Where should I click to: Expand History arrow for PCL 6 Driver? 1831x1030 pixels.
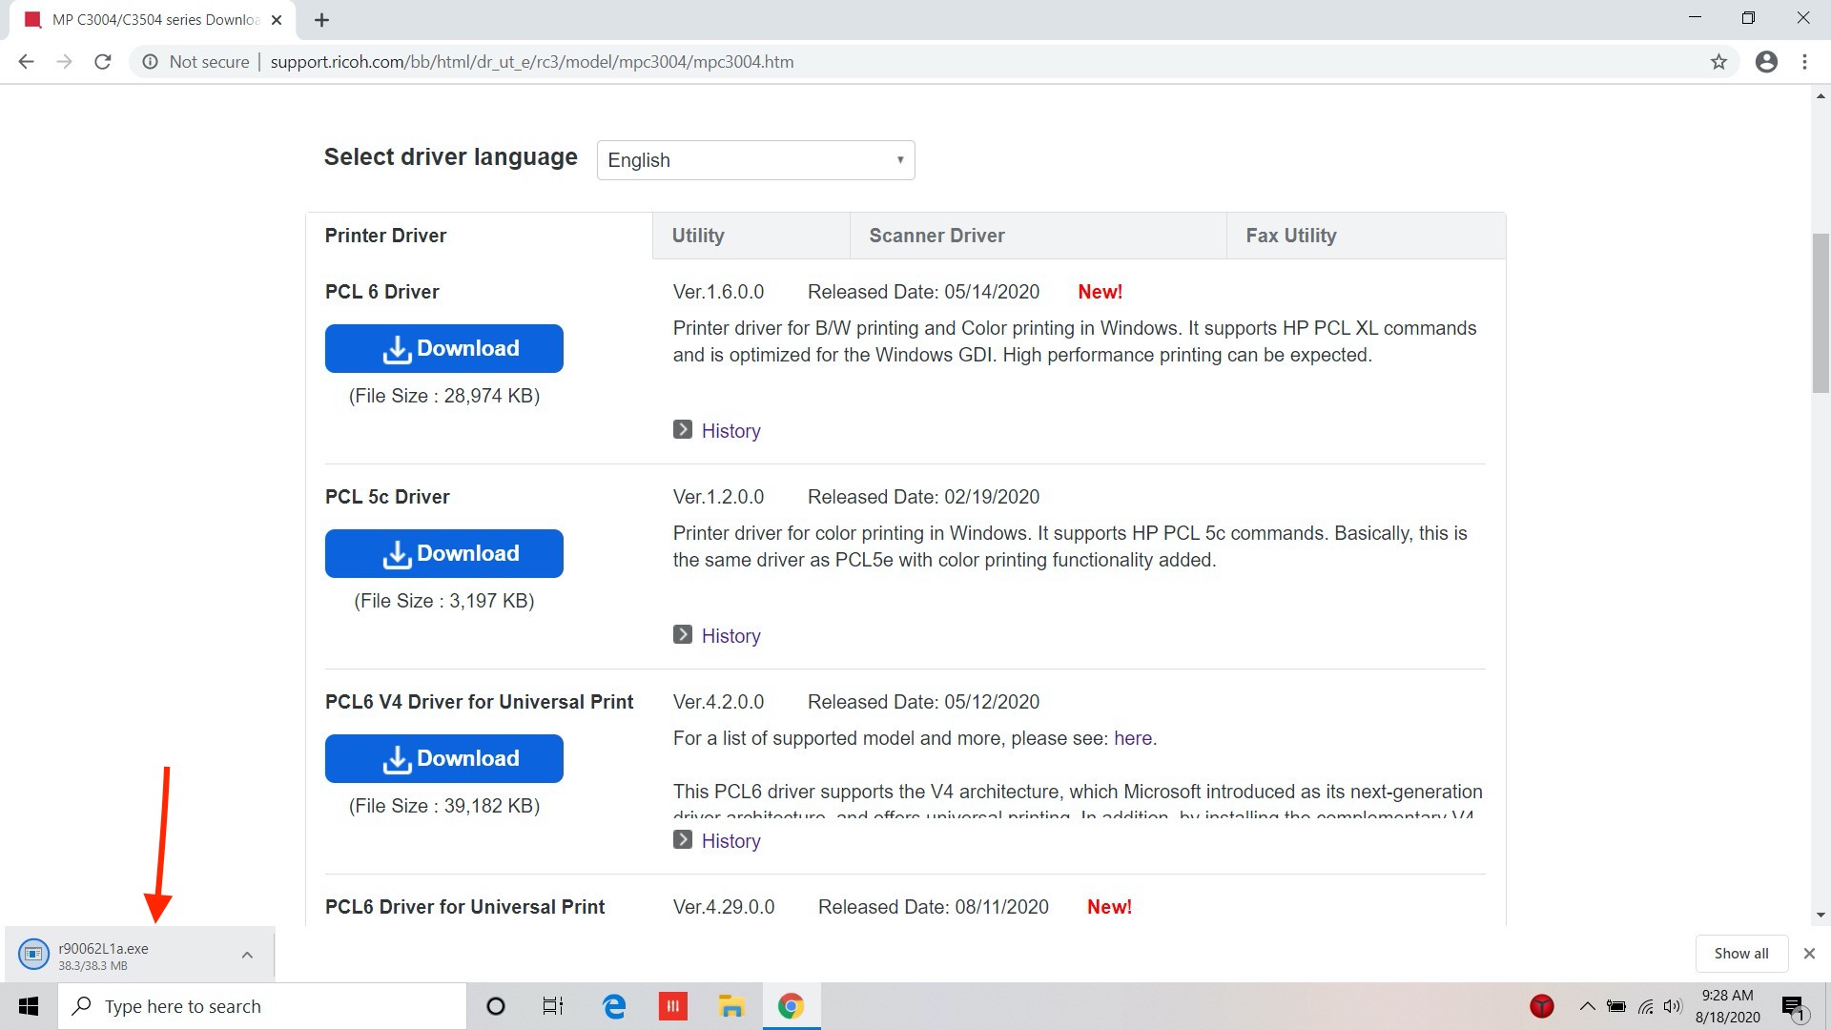coord(683,430)
